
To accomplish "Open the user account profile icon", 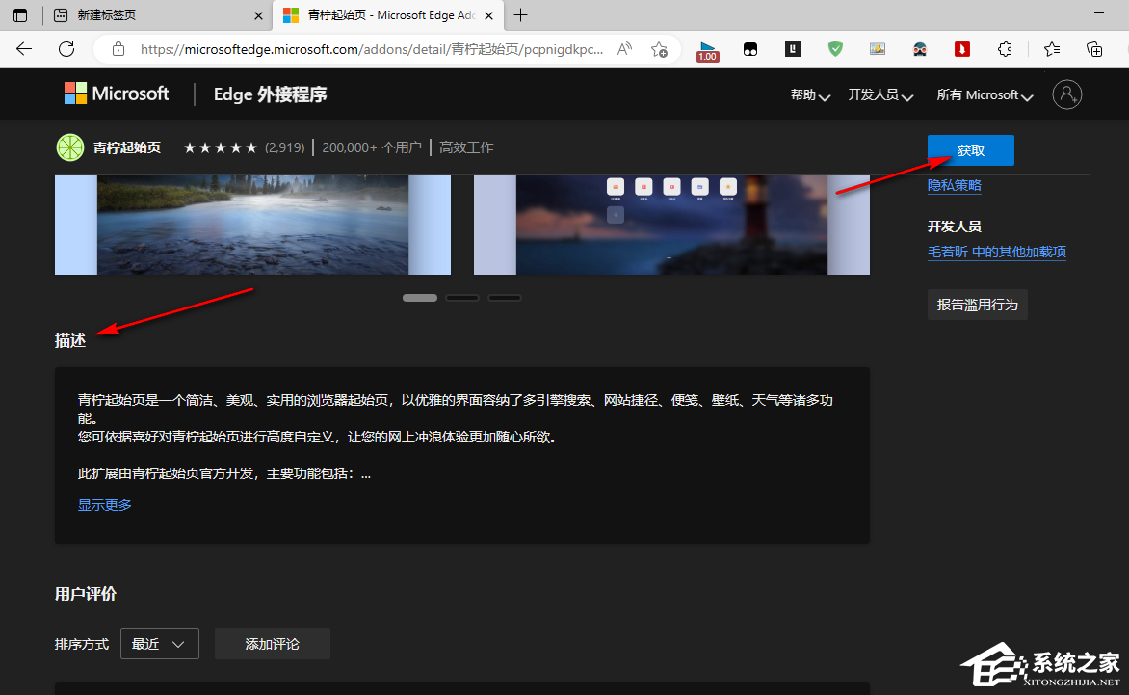I will pos(1066,94).
